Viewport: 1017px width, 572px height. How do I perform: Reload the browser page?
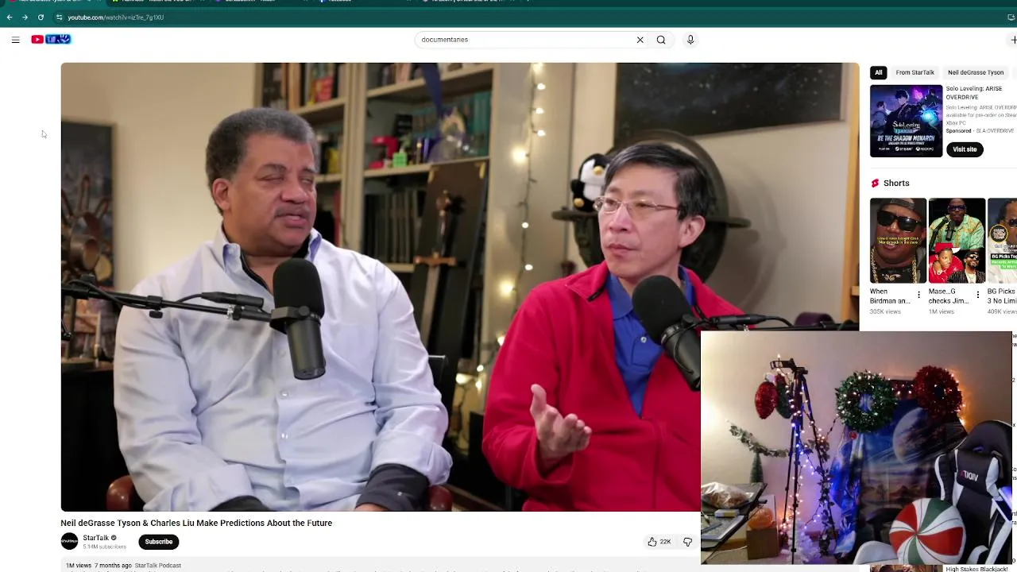coord(41,17)
